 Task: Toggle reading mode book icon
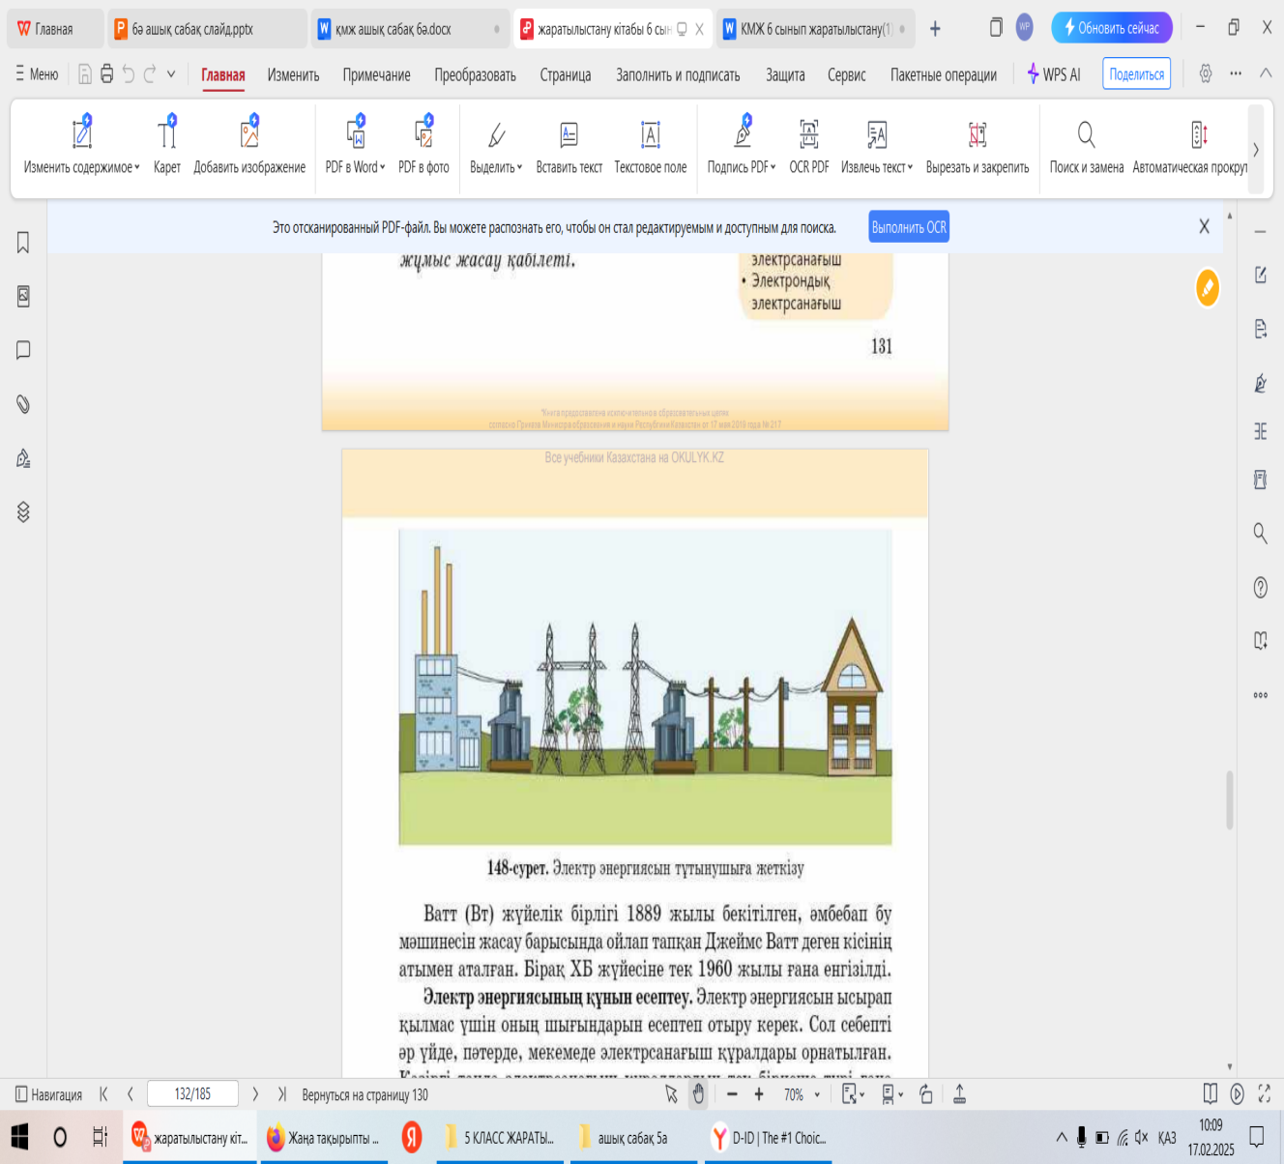click(x=1210, y=1093)
